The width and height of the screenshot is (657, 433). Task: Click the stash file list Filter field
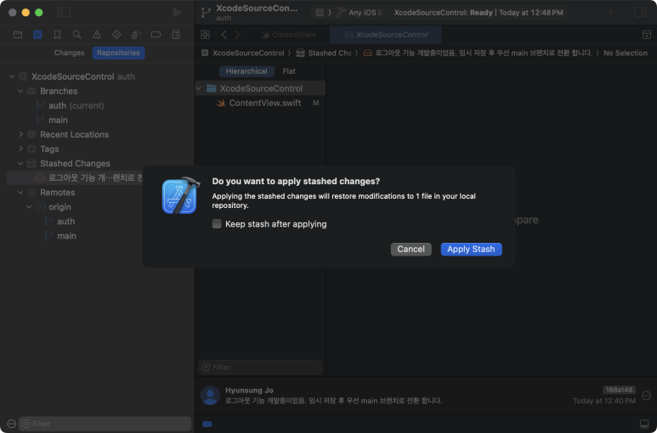(x=260, y=368)
